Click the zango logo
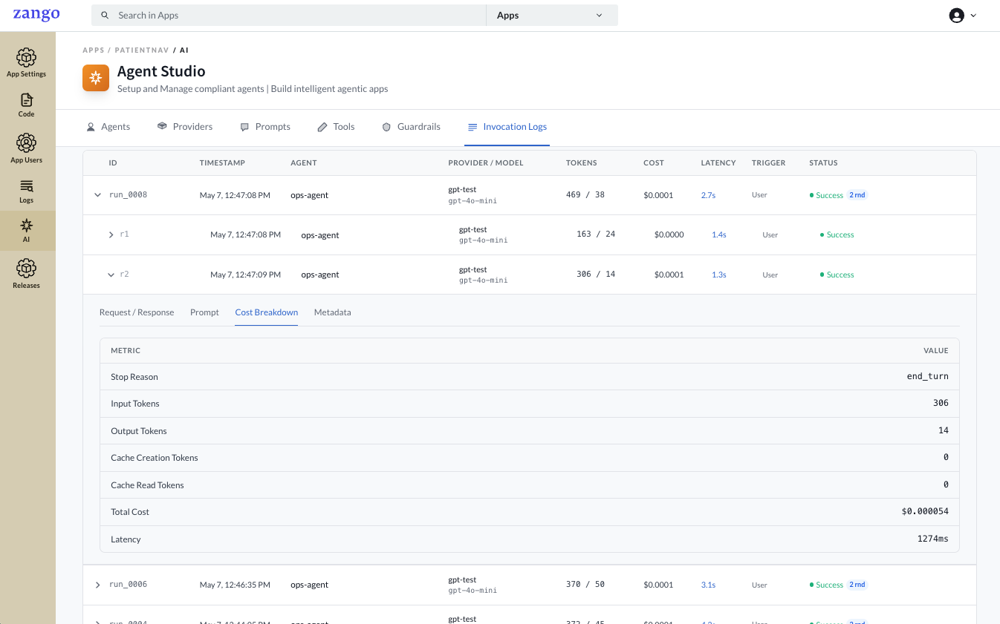The image size is (1000, 624). pos(36,14)
